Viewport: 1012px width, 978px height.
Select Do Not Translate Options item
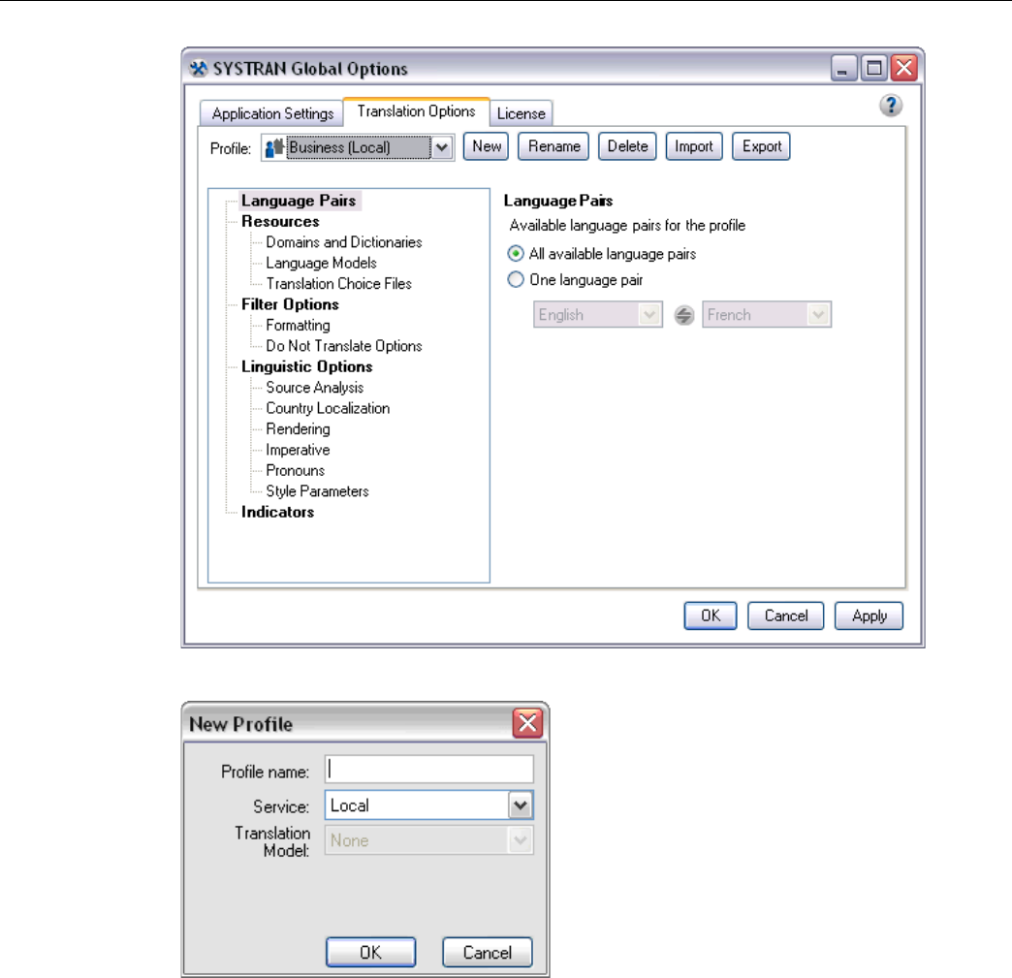coord(344,345)
